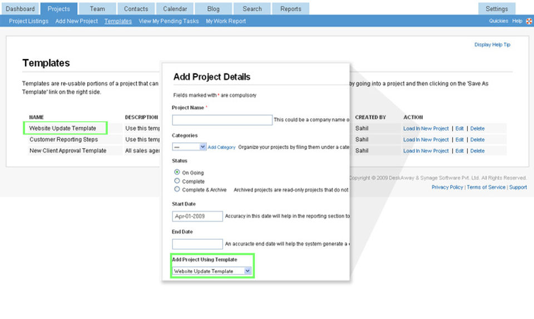This screenshot has height=319, width=534.
Task: Click Display Help Tip link
Action: (492, 45)
